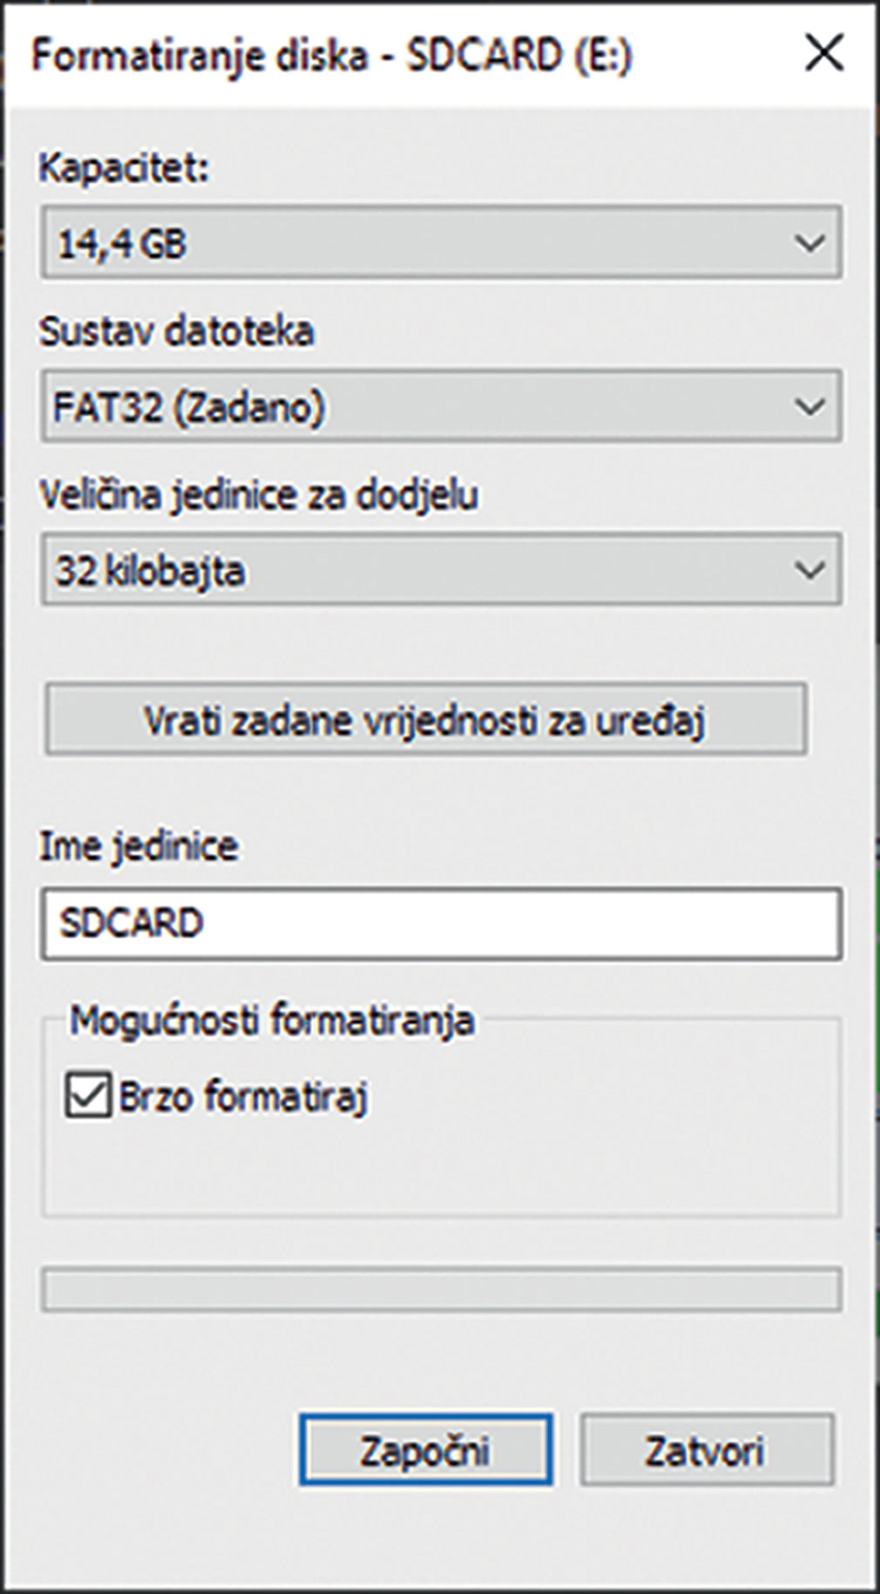Click the Brzo formatiraj label text
The image size is (880, 1594).
pos(244,1096)
